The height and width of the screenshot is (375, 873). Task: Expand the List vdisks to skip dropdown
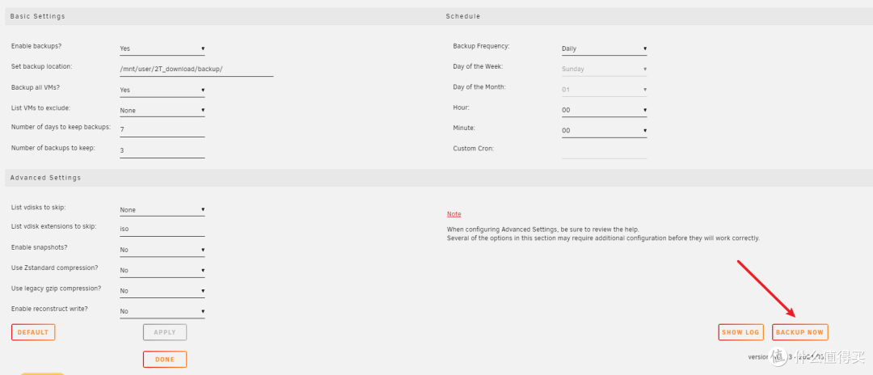point(162,210)
